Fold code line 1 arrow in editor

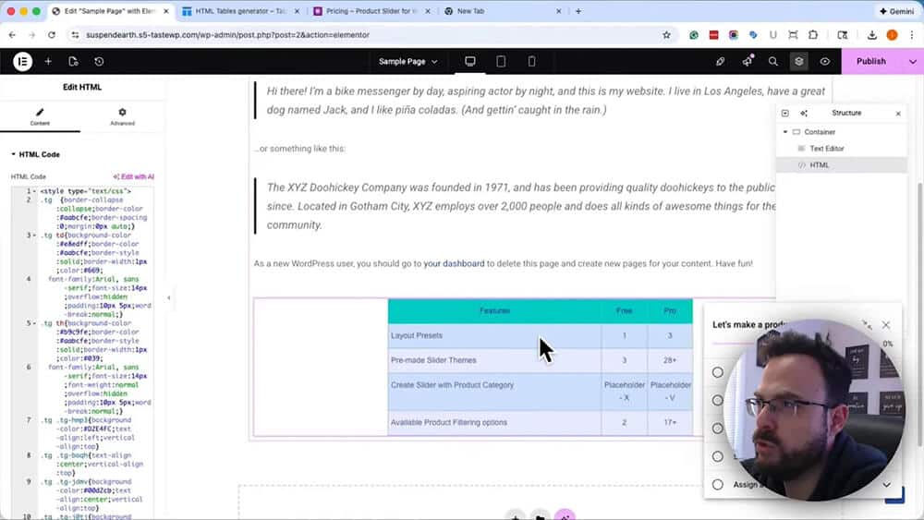[x=34, y=191]
